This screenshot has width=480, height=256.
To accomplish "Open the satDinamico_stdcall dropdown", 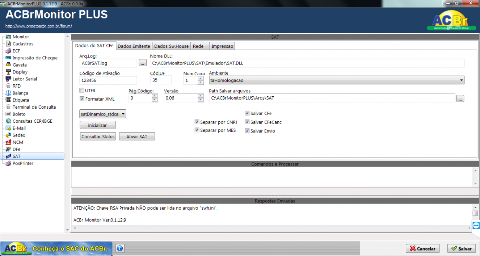I will pyautogui.click(x=103, y=114).
